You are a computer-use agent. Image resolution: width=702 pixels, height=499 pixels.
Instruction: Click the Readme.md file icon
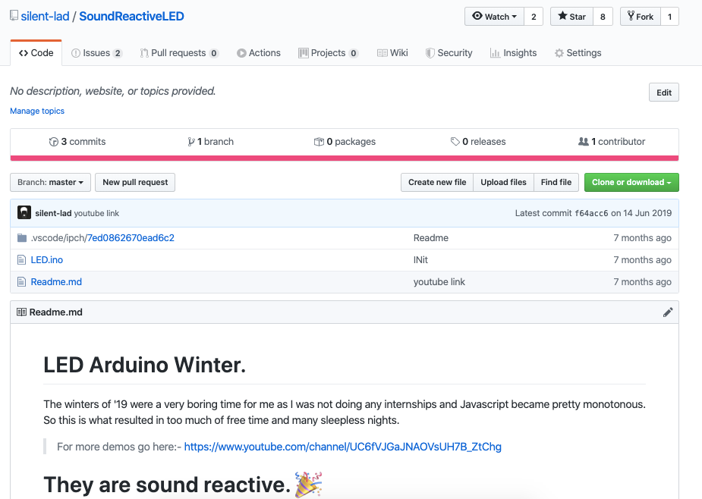pyautogui.click(x=21, y=281)
